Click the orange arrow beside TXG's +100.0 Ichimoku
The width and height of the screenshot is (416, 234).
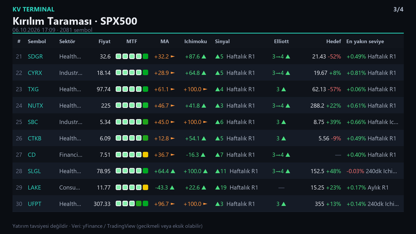click(205, 89)
